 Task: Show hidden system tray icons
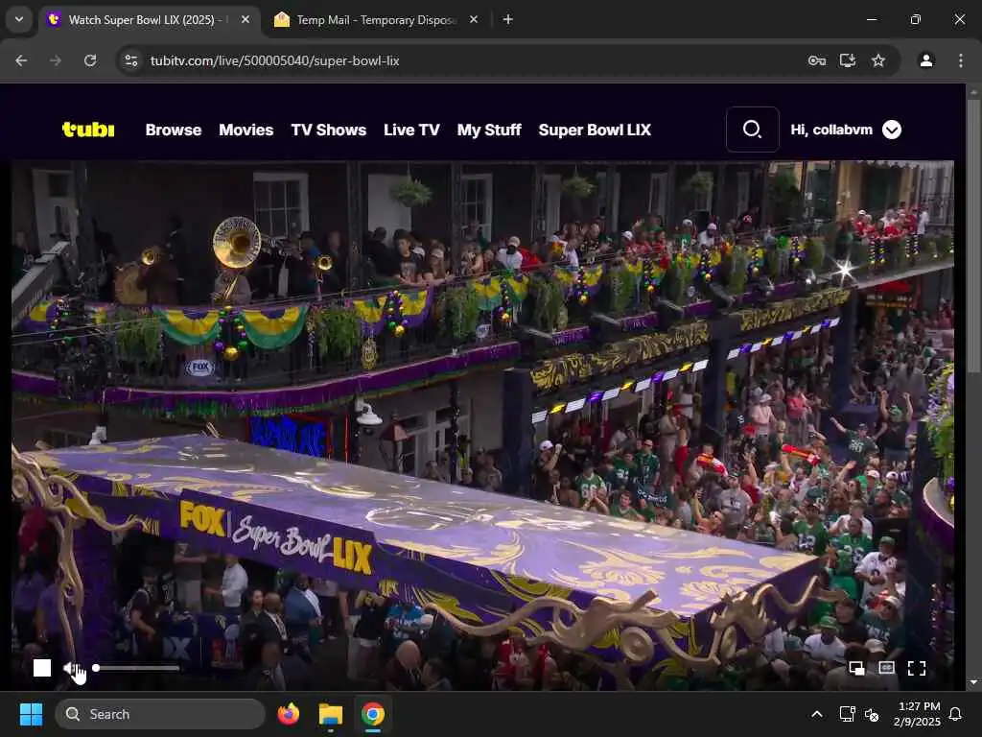point(817,714)
